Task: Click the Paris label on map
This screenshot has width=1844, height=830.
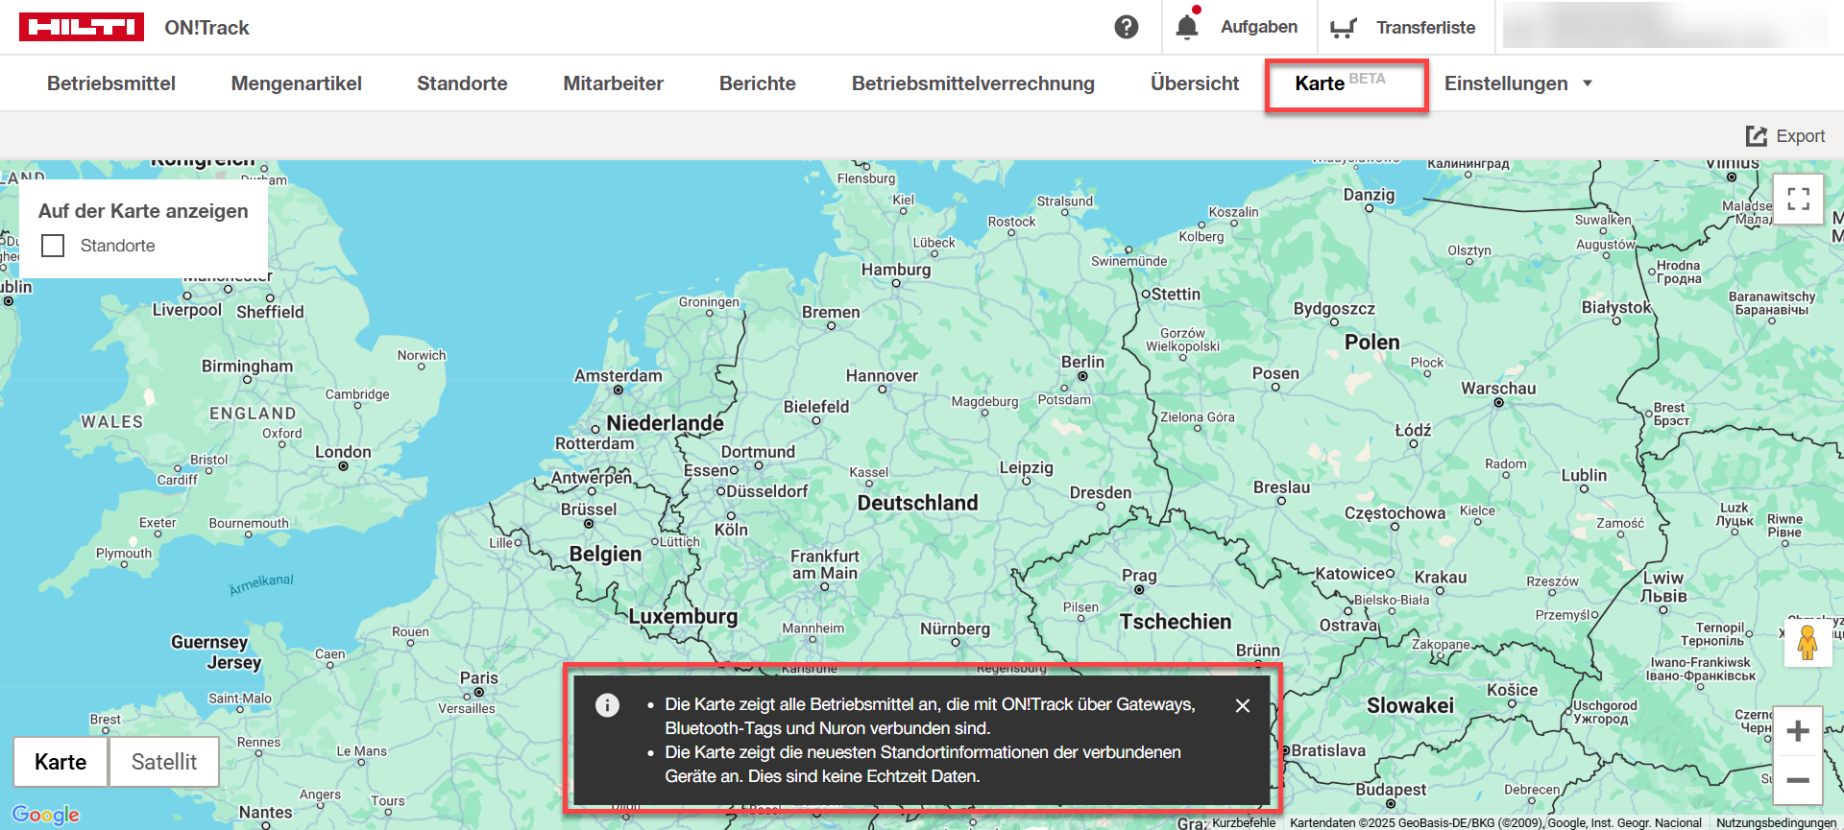Action: [479, 677]
